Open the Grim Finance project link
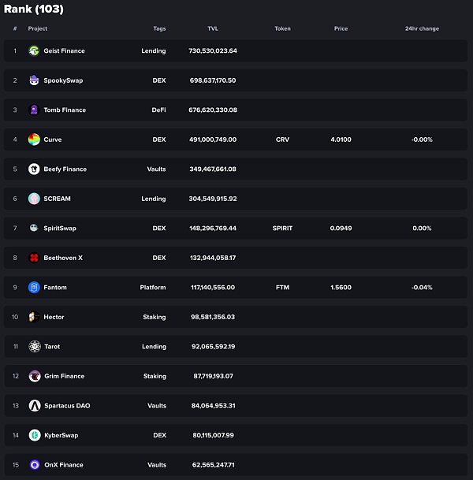473x480 pixels. coord(65,376)
